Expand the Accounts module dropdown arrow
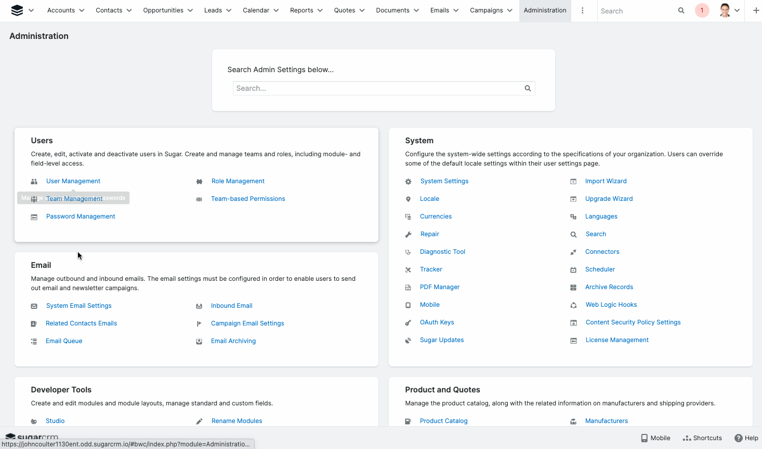The height and width of the screenshot is (449, 762). coord(82,10)
